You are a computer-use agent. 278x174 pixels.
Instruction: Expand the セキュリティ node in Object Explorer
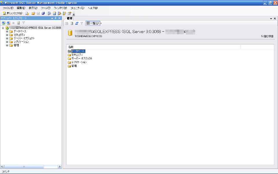[7, 35]
